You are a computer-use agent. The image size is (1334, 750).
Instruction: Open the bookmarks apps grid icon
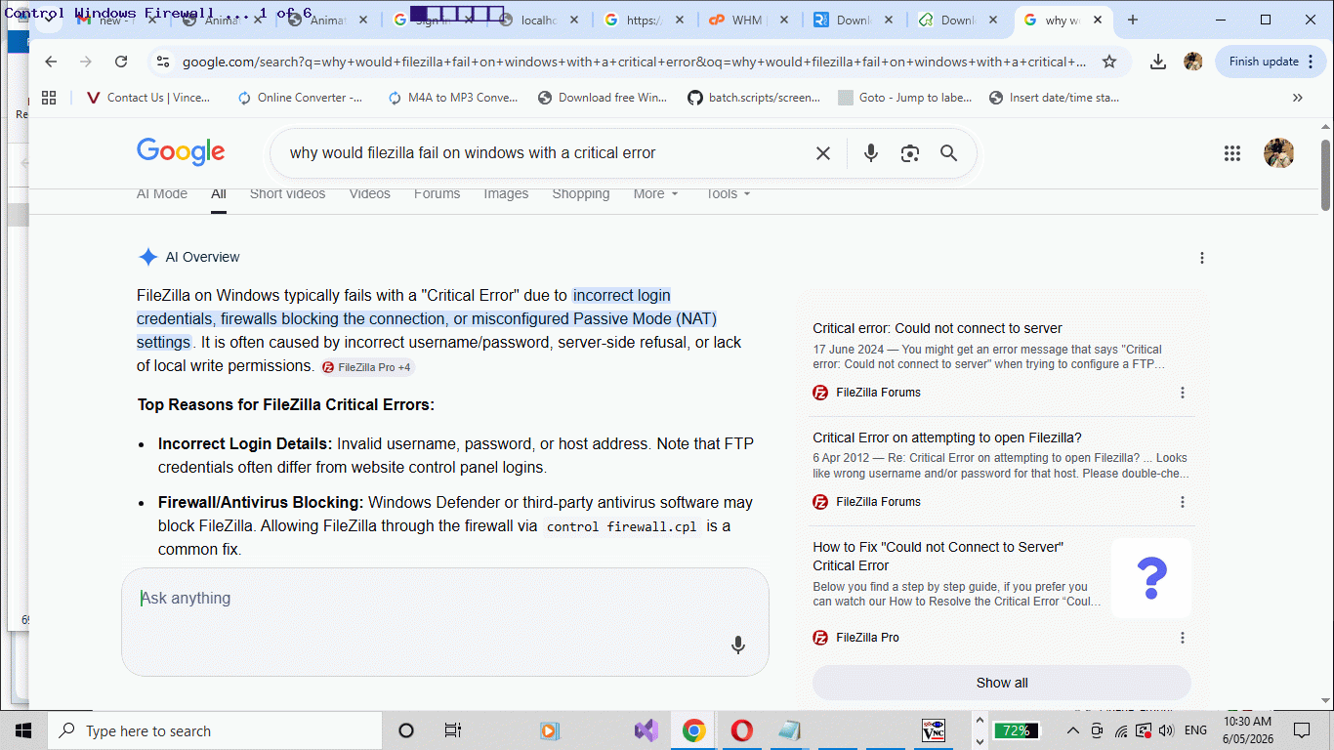(49, 98)
